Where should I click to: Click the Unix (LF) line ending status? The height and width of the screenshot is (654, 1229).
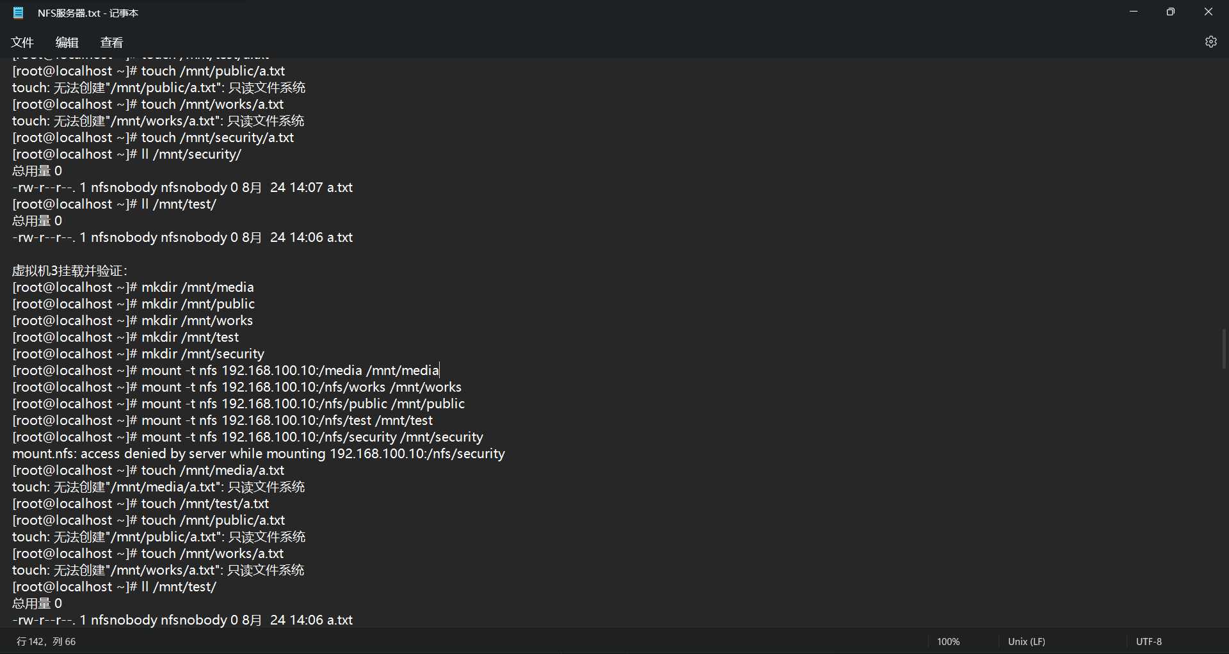click(x=1026, y=641)
